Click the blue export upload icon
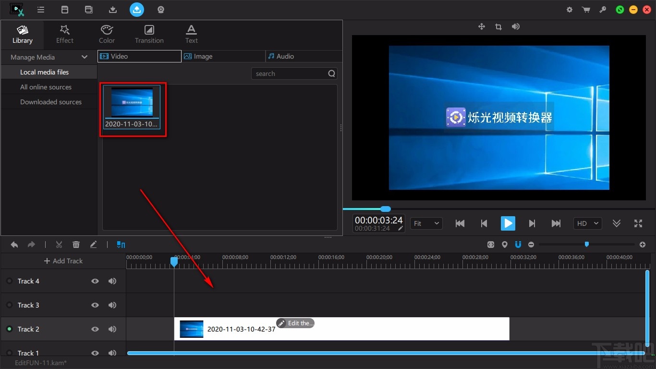Image resolution: width=656 pixels, height=369 pixels. pos(137,9)
